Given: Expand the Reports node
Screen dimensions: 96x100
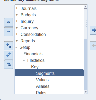Looking at the screenshot, I should click(17, 41).
